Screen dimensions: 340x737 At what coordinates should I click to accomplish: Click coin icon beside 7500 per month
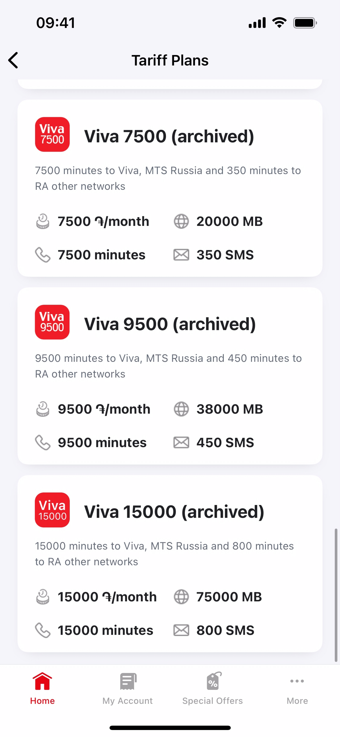click(43, 222)
